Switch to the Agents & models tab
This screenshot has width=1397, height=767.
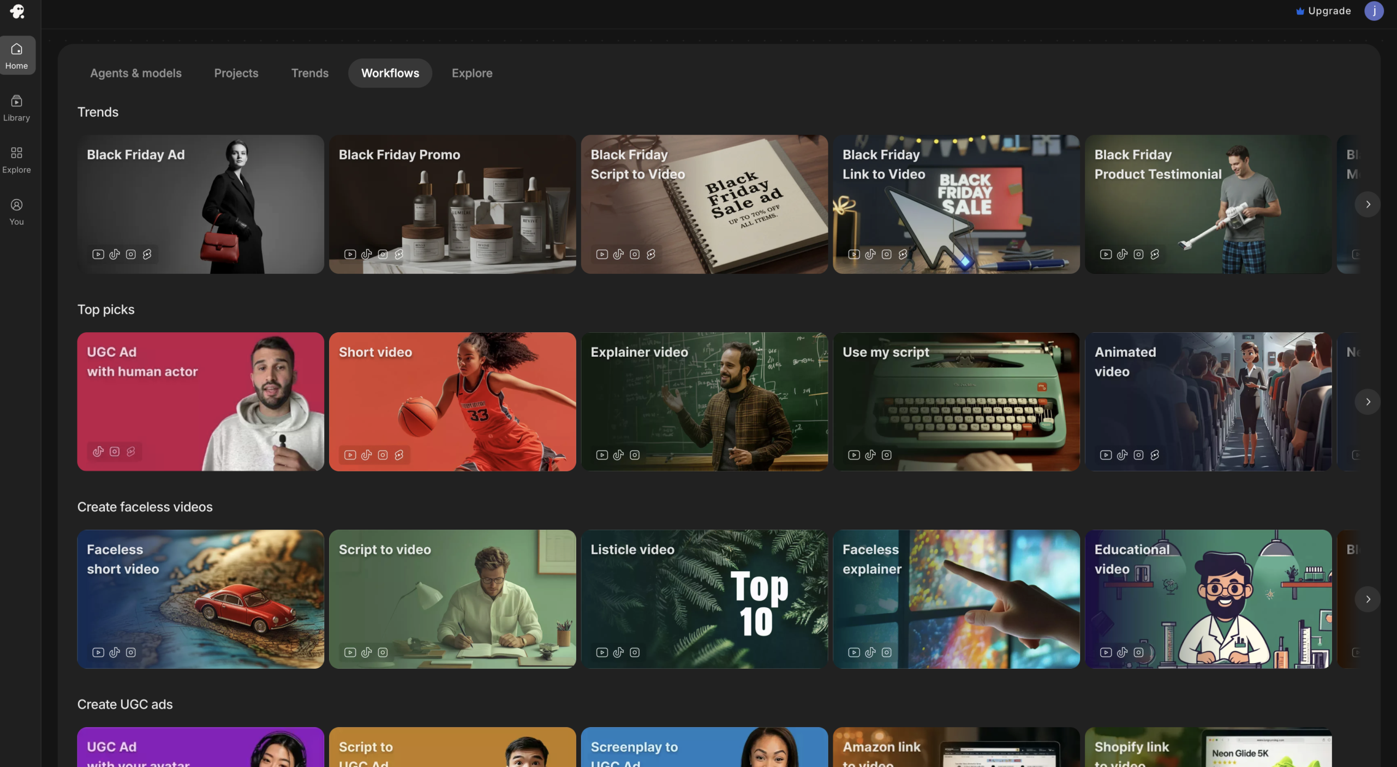pyautogui.click(x=136, y=73)
